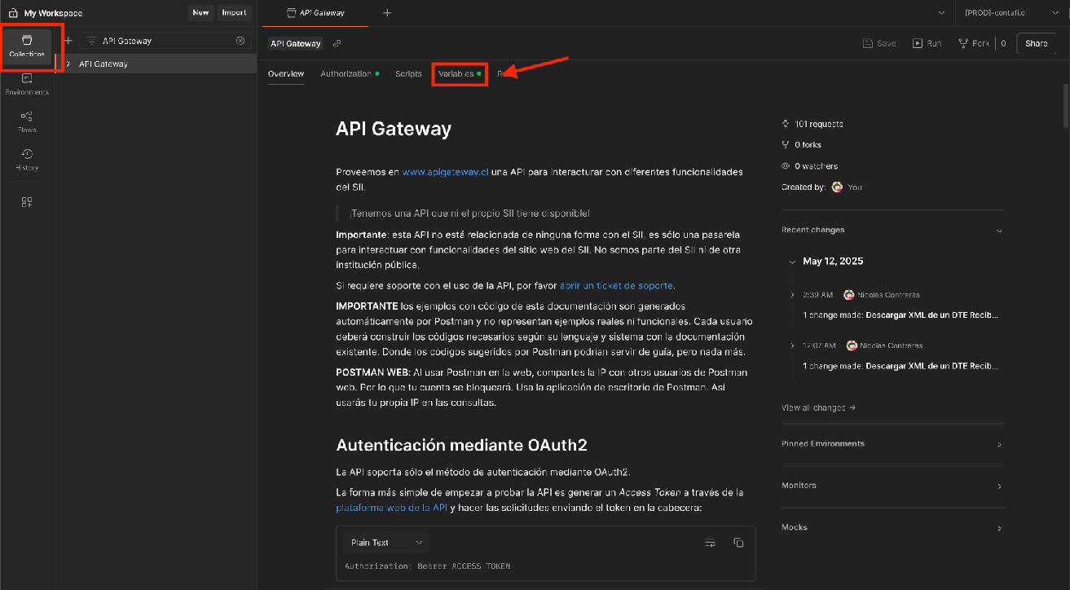The image size is (1070, 590).
Task: Click the sidebar search field with API Gateway
Action: (x=165, y=41)
